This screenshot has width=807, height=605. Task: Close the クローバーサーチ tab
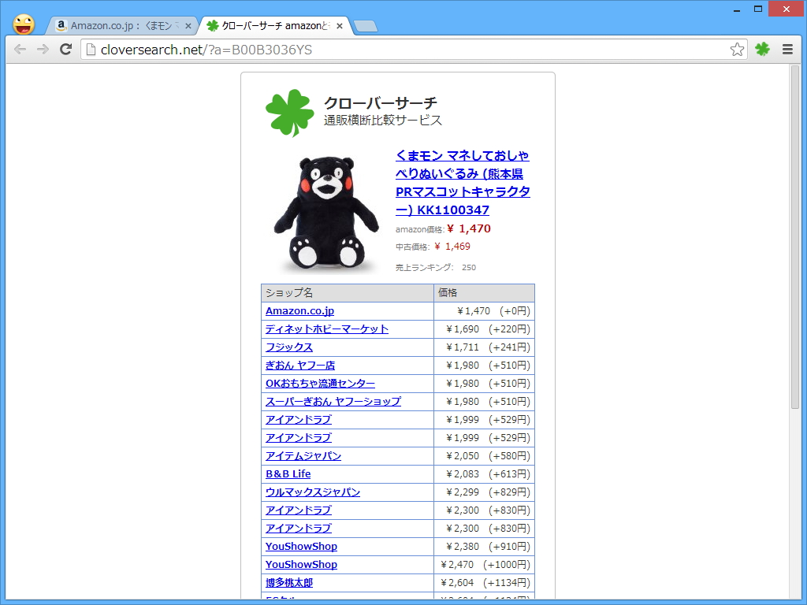pos(339,26)
